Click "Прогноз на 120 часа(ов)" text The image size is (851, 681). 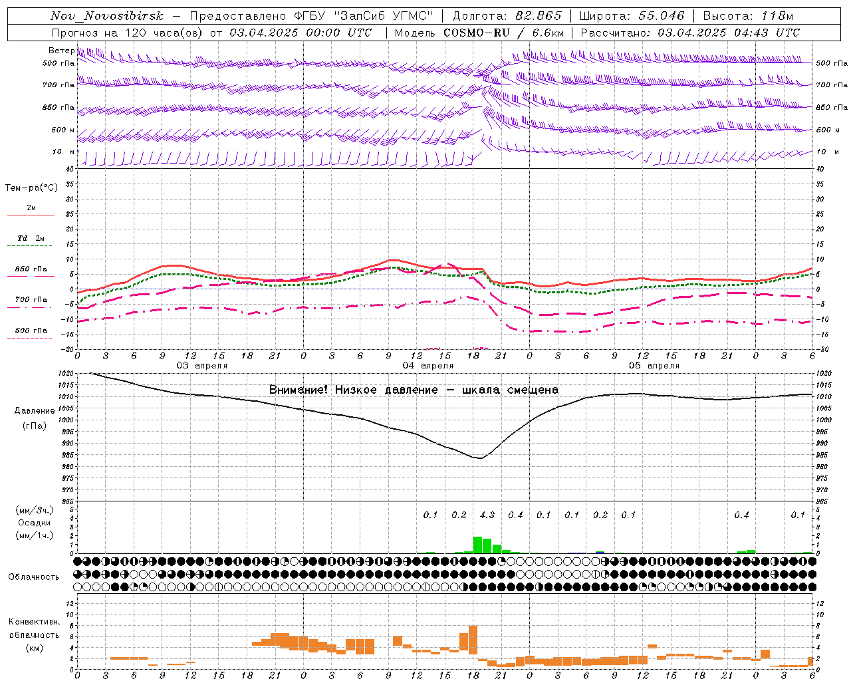click(x=128, y=33)
